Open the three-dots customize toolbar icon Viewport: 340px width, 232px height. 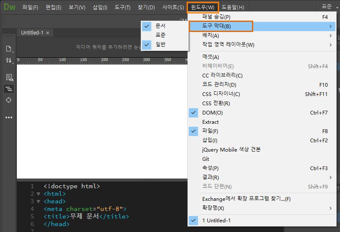pyautogui.click(x=9, y=117)
